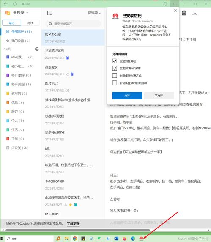This screenshot has height=242, width=211.
Task: Click the sidebar toggle icon in title bar
Action: (165, 4)
